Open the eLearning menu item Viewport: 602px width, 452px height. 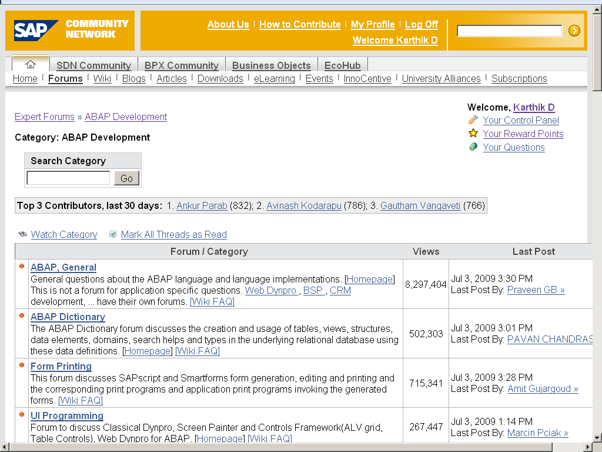tap(274, 78)
